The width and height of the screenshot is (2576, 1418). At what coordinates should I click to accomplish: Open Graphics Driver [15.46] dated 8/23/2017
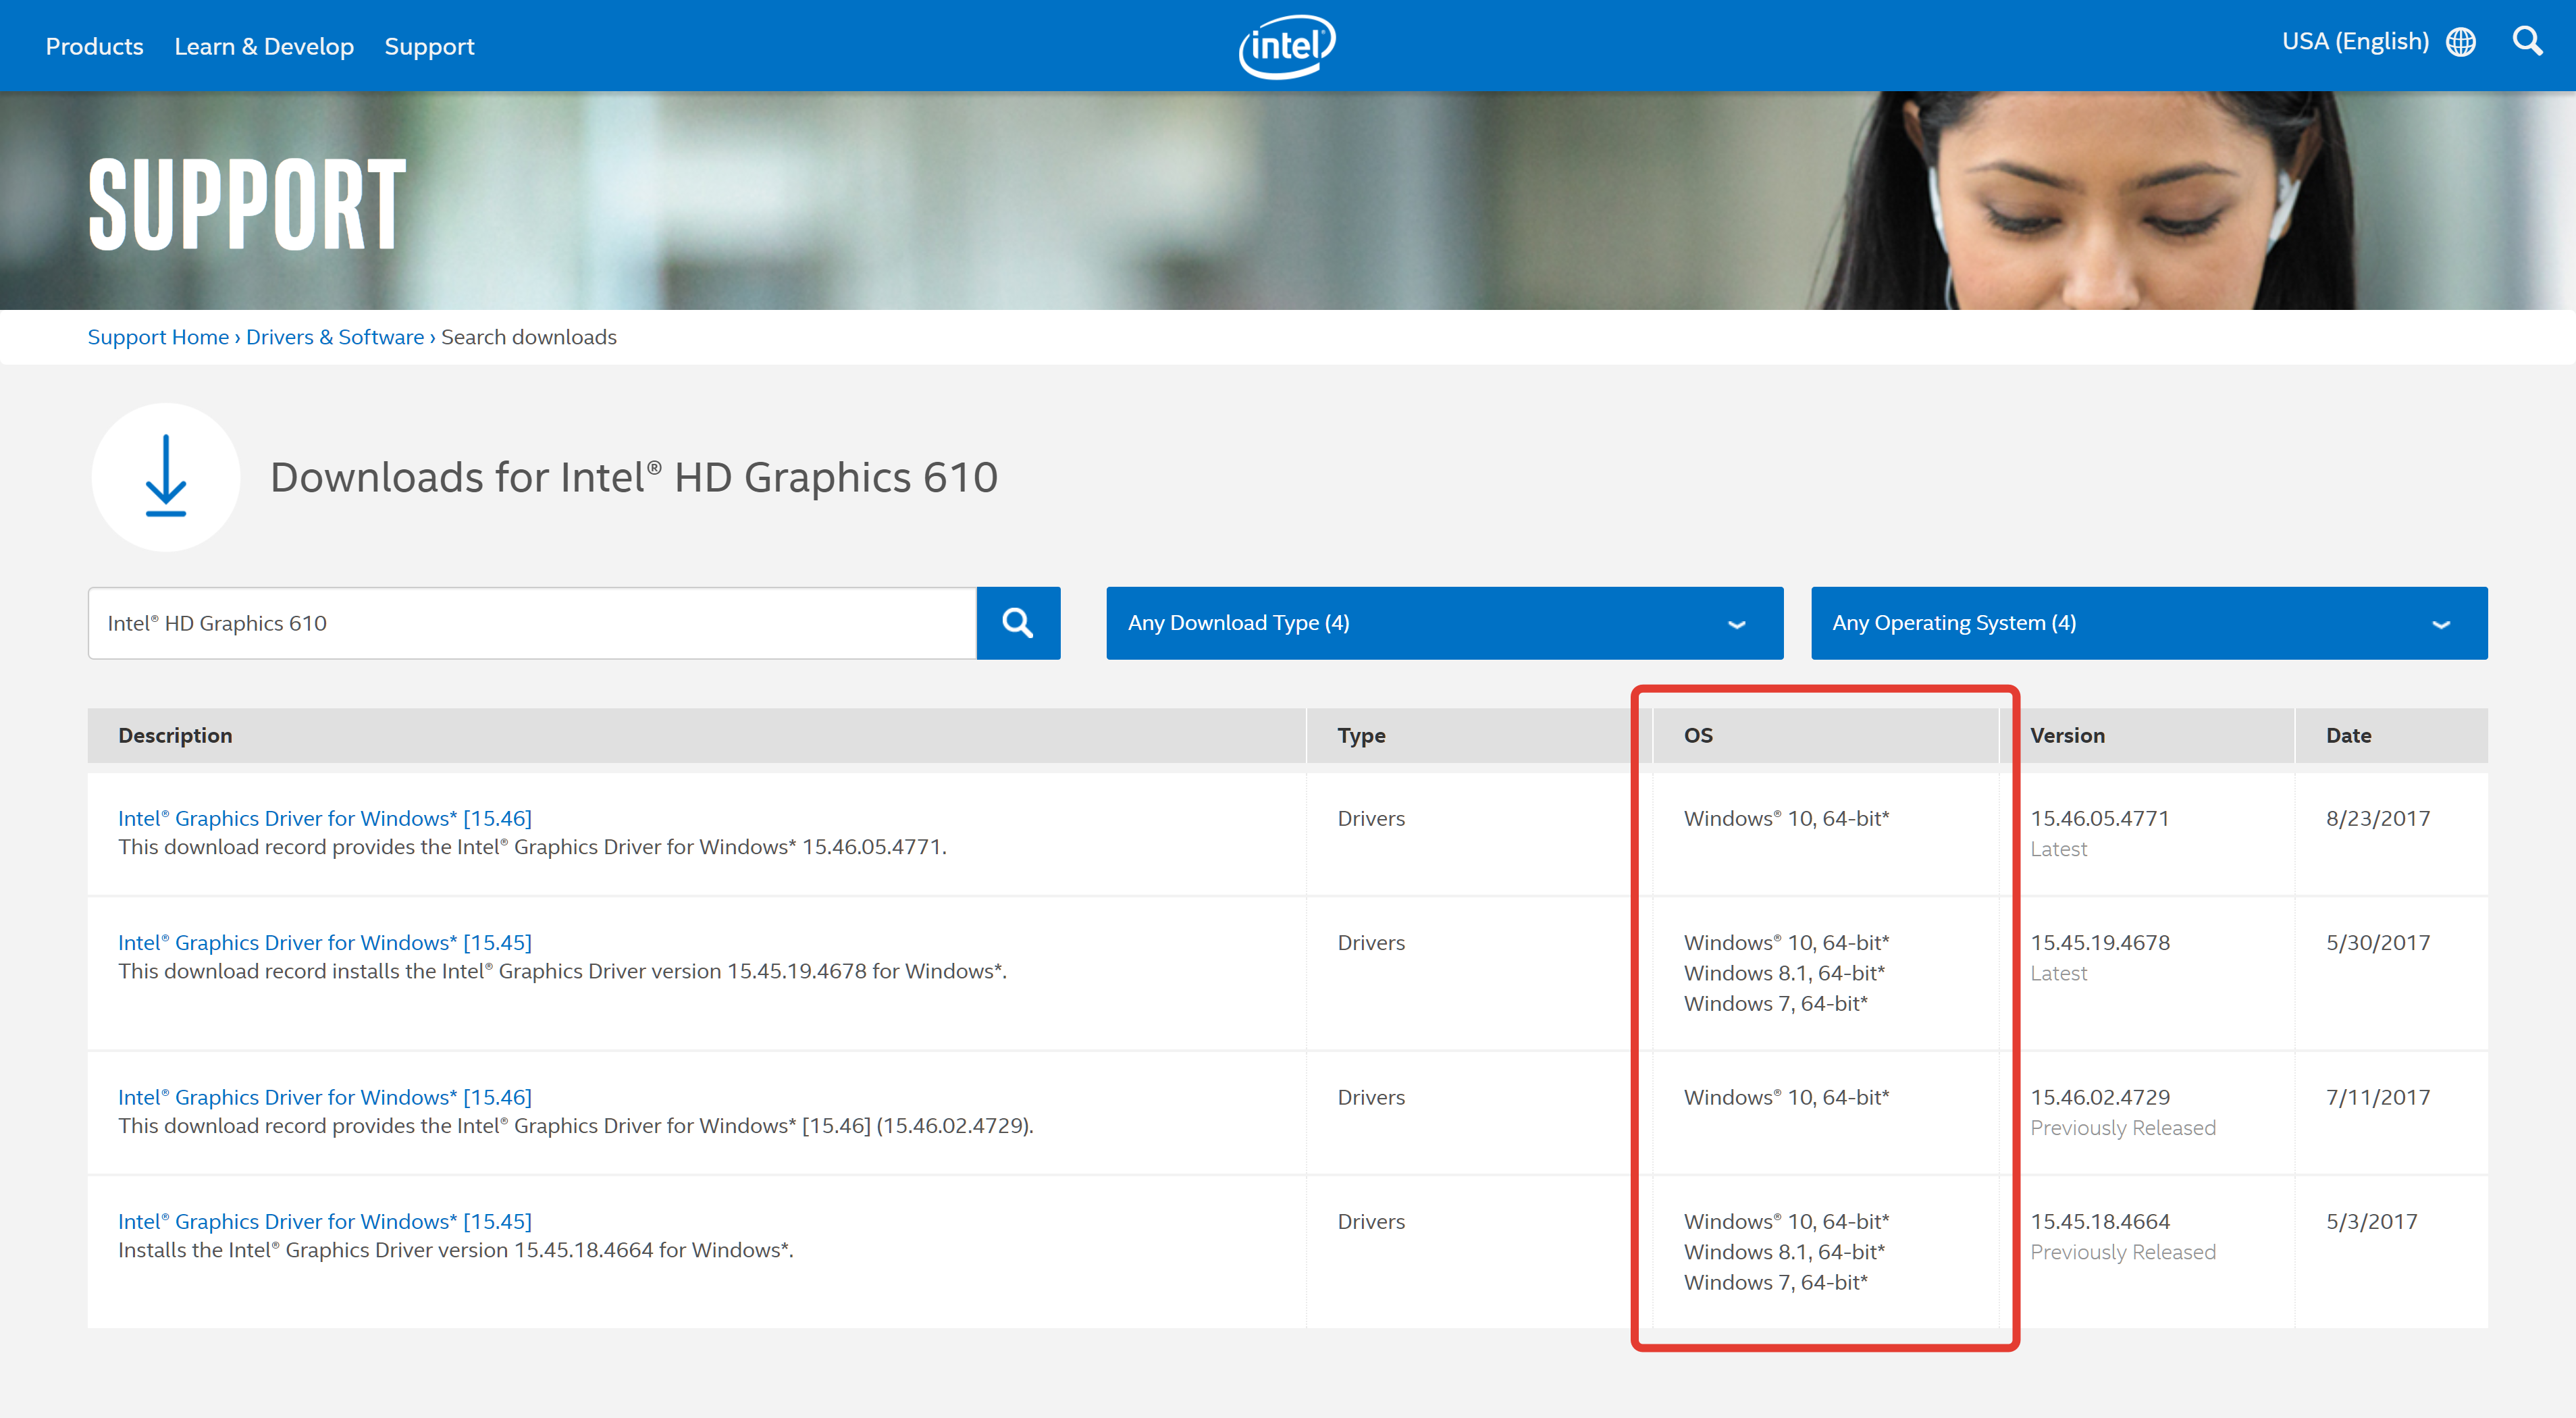[x=324, y=818]
